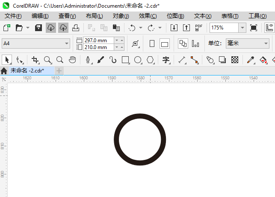Open the 布局(L) menu

[x=94, y=16]
